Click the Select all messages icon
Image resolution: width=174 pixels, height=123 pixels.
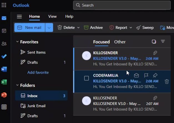pyautogui.click(x=154, y=42)
